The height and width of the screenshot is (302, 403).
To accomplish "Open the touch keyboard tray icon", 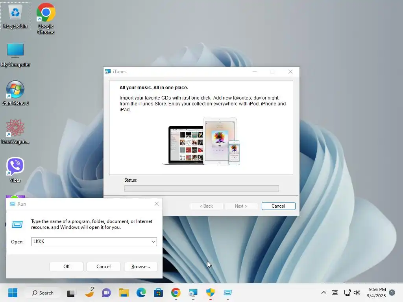I will (x=335, y=293).
